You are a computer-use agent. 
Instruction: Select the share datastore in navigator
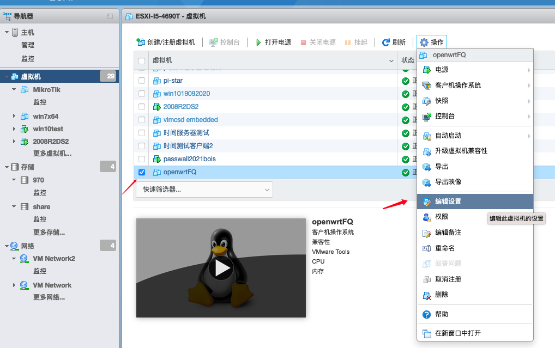tap(41, 207)
